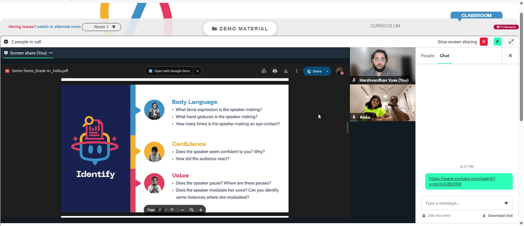Zoom out the PDF page
Screen dimensions: 524x226
[x=182, y=210]
